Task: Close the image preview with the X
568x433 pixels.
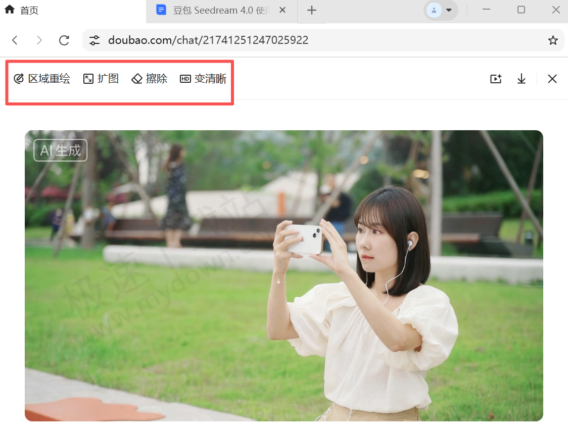Action: [552, 79]
